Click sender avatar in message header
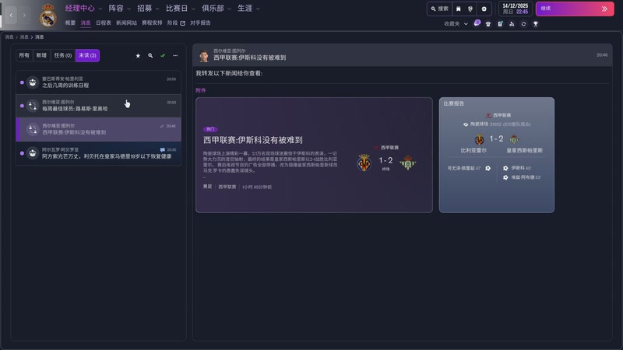The width and height of the screenshot is (623, 350). pyautogui.click(x=204, y=56)
